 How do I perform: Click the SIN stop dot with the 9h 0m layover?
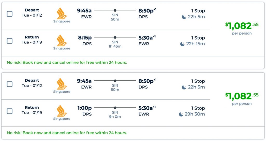point(115,108)
